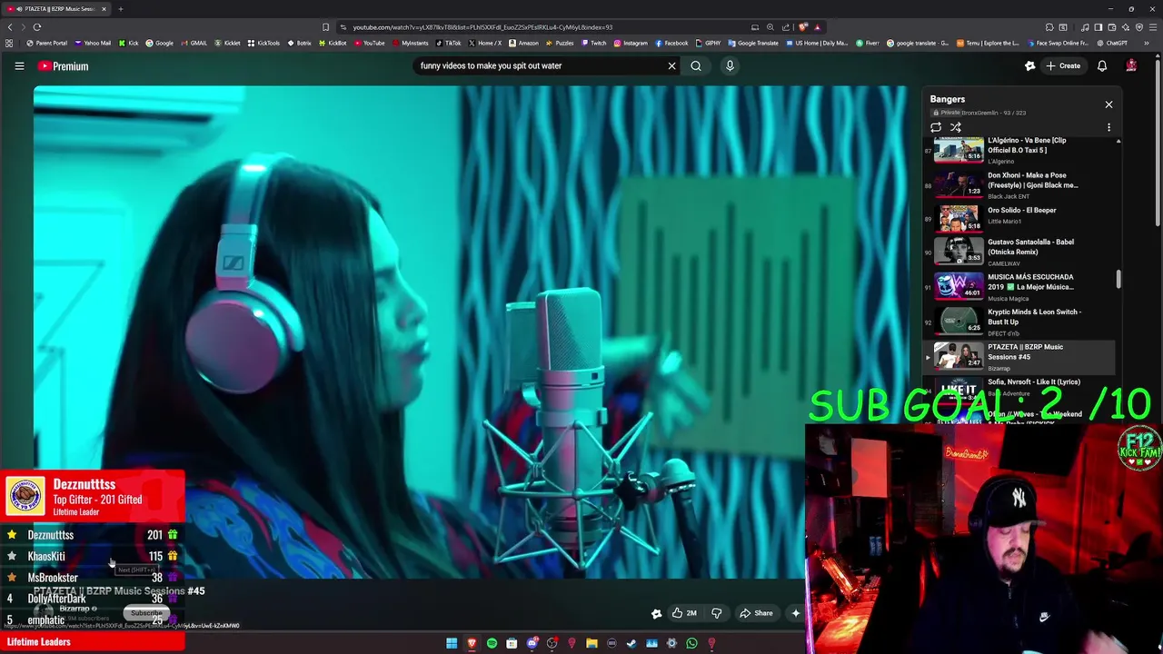
Task: Open the TikTok bookmark
Action: [x=448, y=43]
